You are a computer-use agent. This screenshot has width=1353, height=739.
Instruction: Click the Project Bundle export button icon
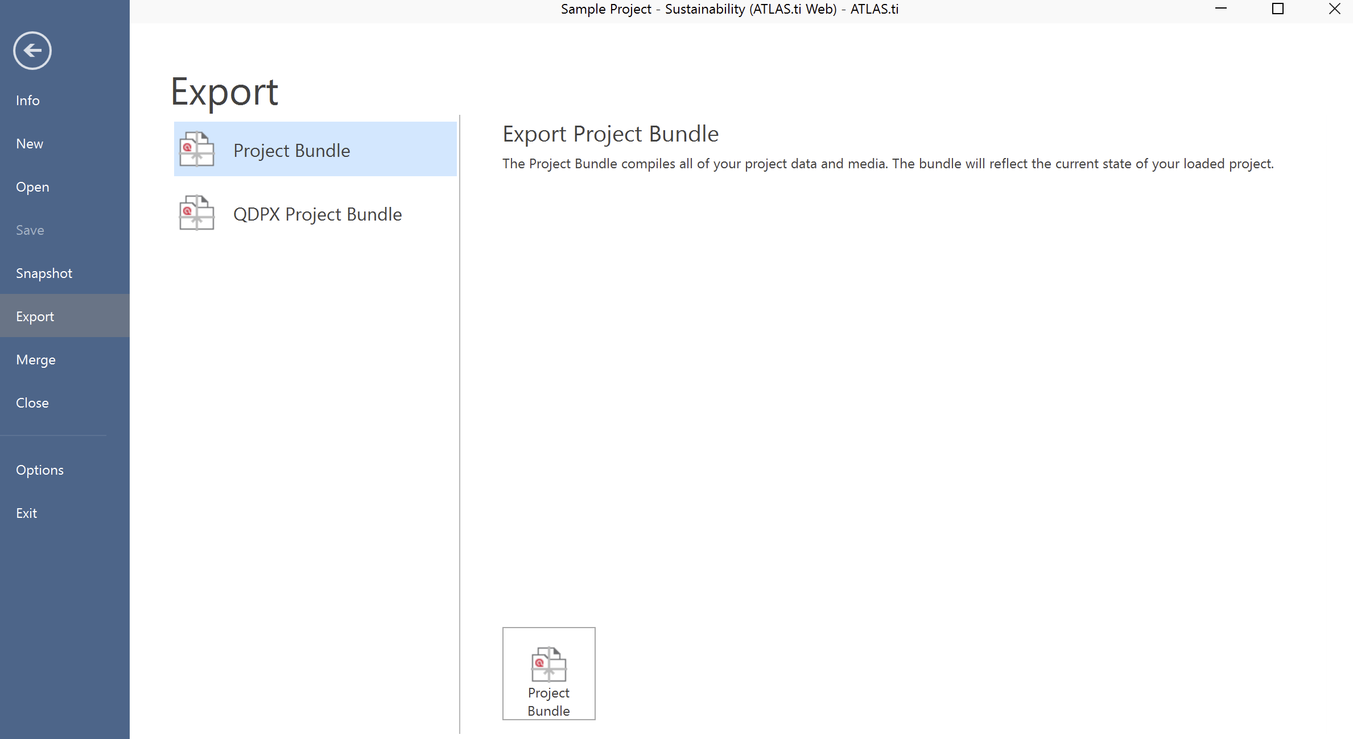pos(548,664)
